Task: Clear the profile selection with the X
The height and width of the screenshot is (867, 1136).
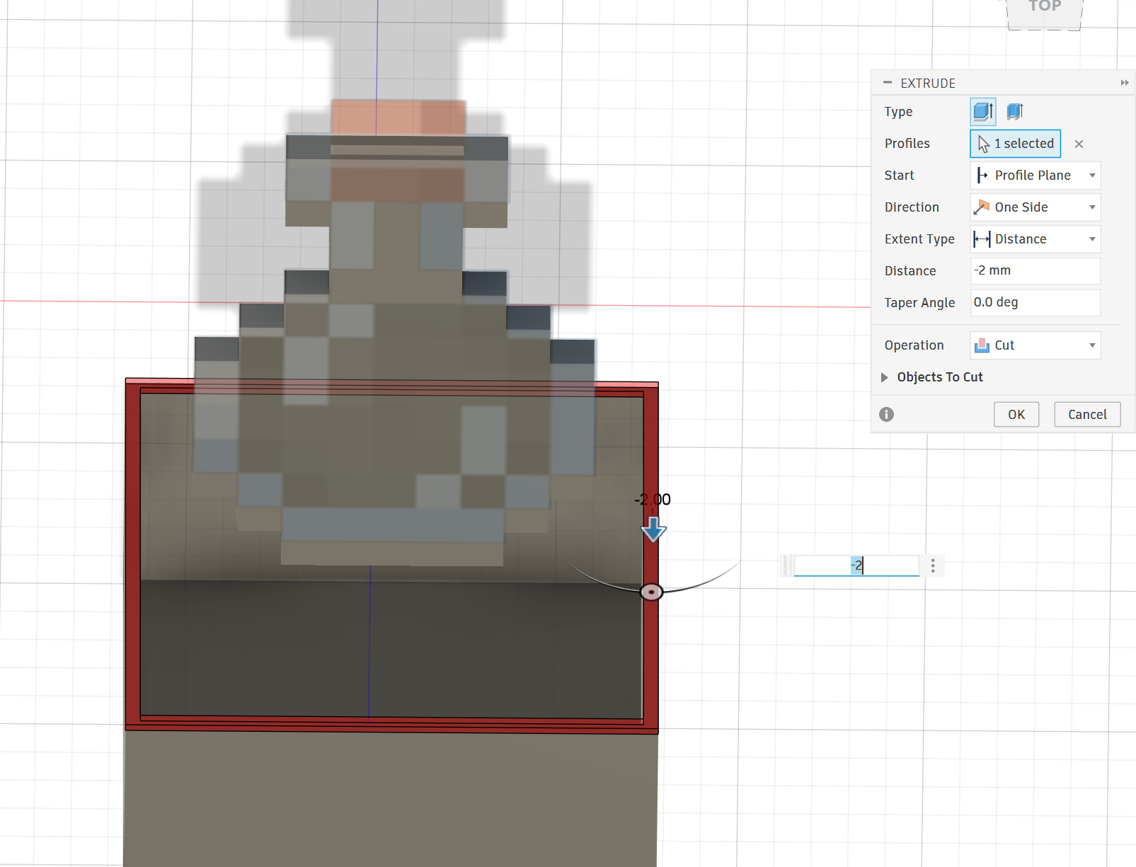Action: click(x=1079, y=144)
